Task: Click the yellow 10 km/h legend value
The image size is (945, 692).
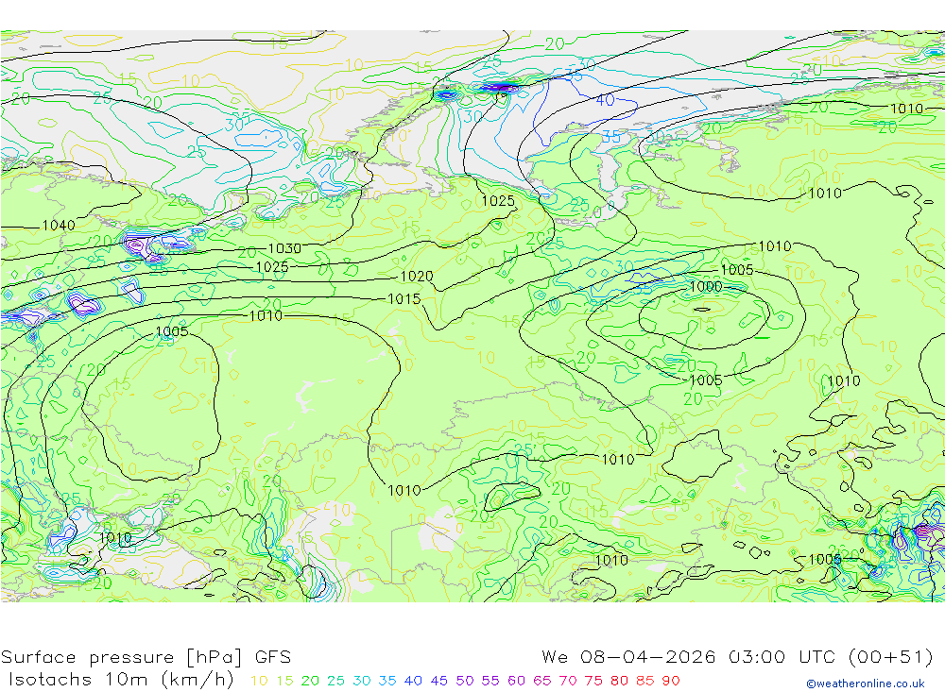Action: point(259,681)
